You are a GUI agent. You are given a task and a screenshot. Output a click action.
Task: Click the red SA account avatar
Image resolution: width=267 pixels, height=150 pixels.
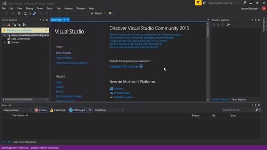264,8
